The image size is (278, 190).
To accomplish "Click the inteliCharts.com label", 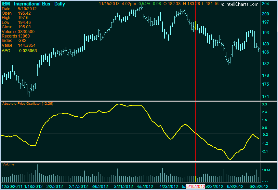I will pyautogui.click(x=240, y=4).
